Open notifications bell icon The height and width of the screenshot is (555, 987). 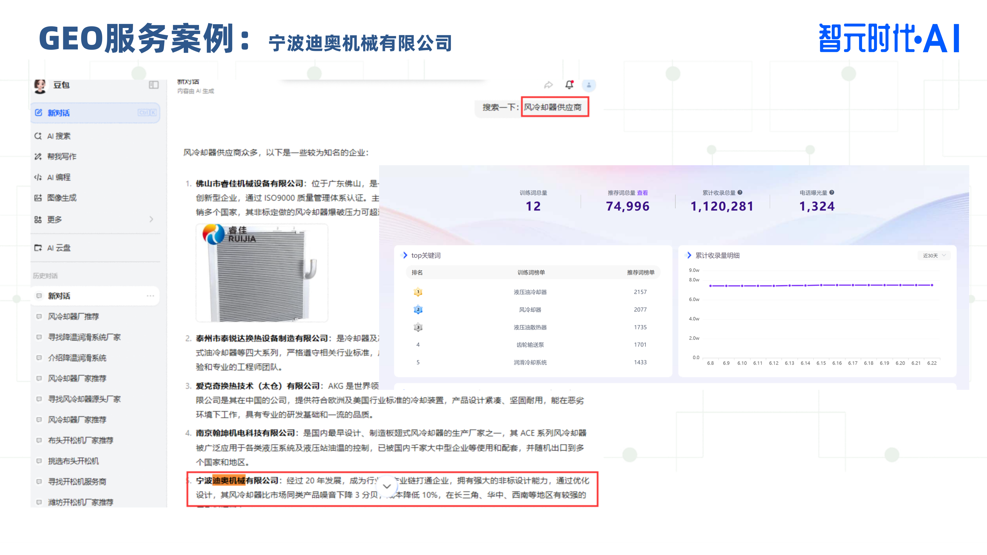coord(569,85)
